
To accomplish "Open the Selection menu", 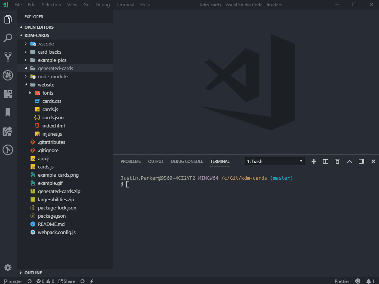I will 51,4.
